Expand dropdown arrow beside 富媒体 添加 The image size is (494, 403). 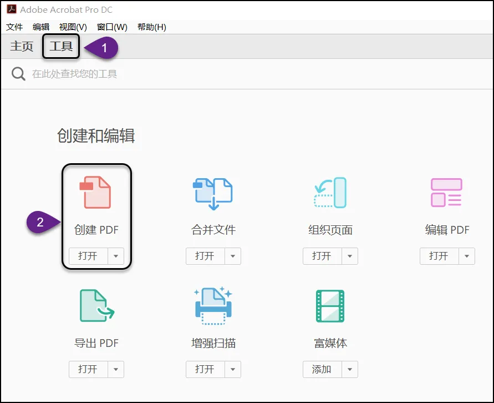350,369
